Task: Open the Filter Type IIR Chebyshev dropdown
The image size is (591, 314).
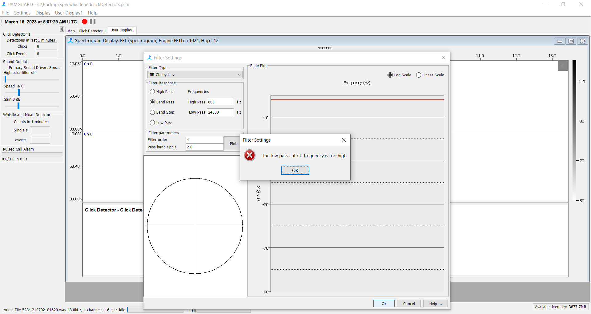Action: (x=195, y=75)
